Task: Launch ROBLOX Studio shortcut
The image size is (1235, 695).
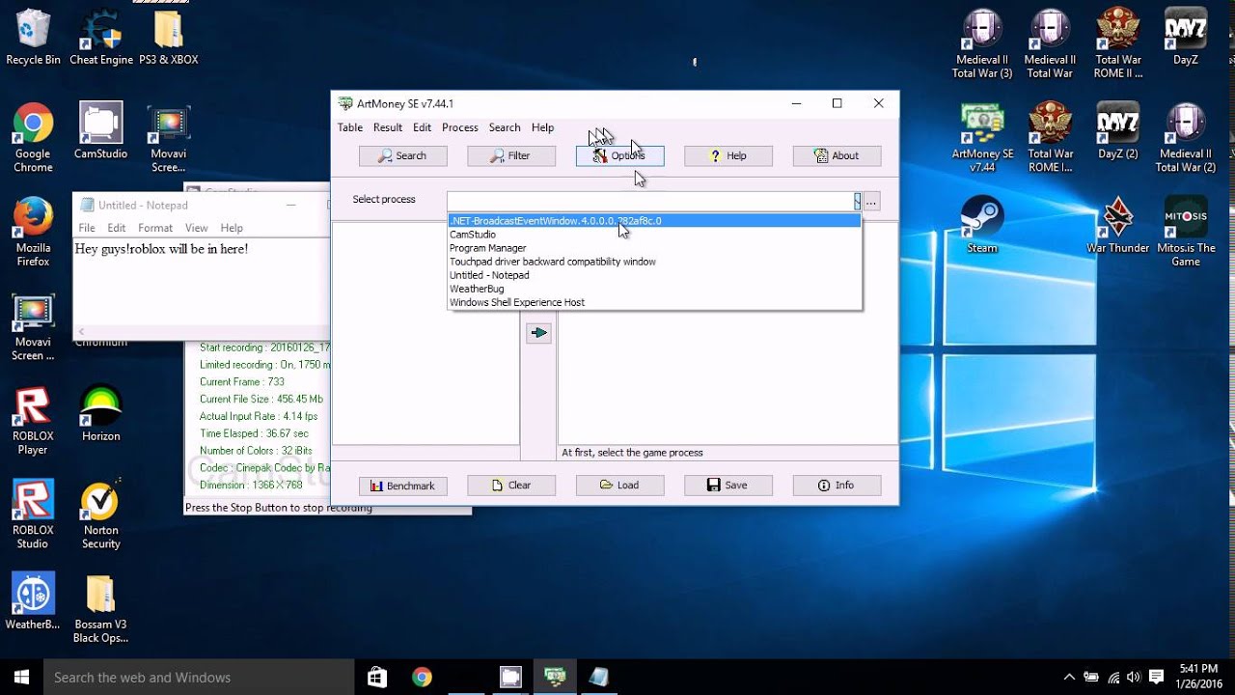Action: tap(33, 514)
